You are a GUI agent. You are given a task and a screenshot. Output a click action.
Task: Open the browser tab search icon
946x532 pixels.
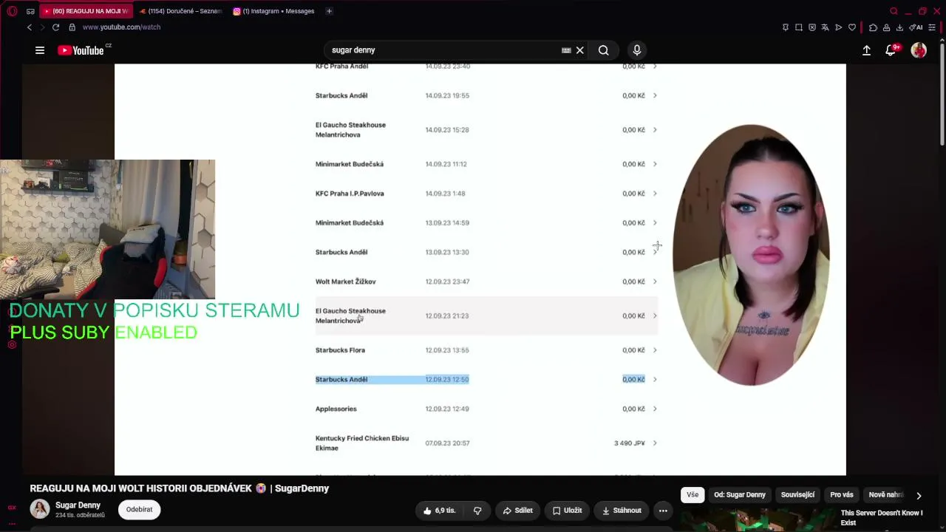point(894,11)
